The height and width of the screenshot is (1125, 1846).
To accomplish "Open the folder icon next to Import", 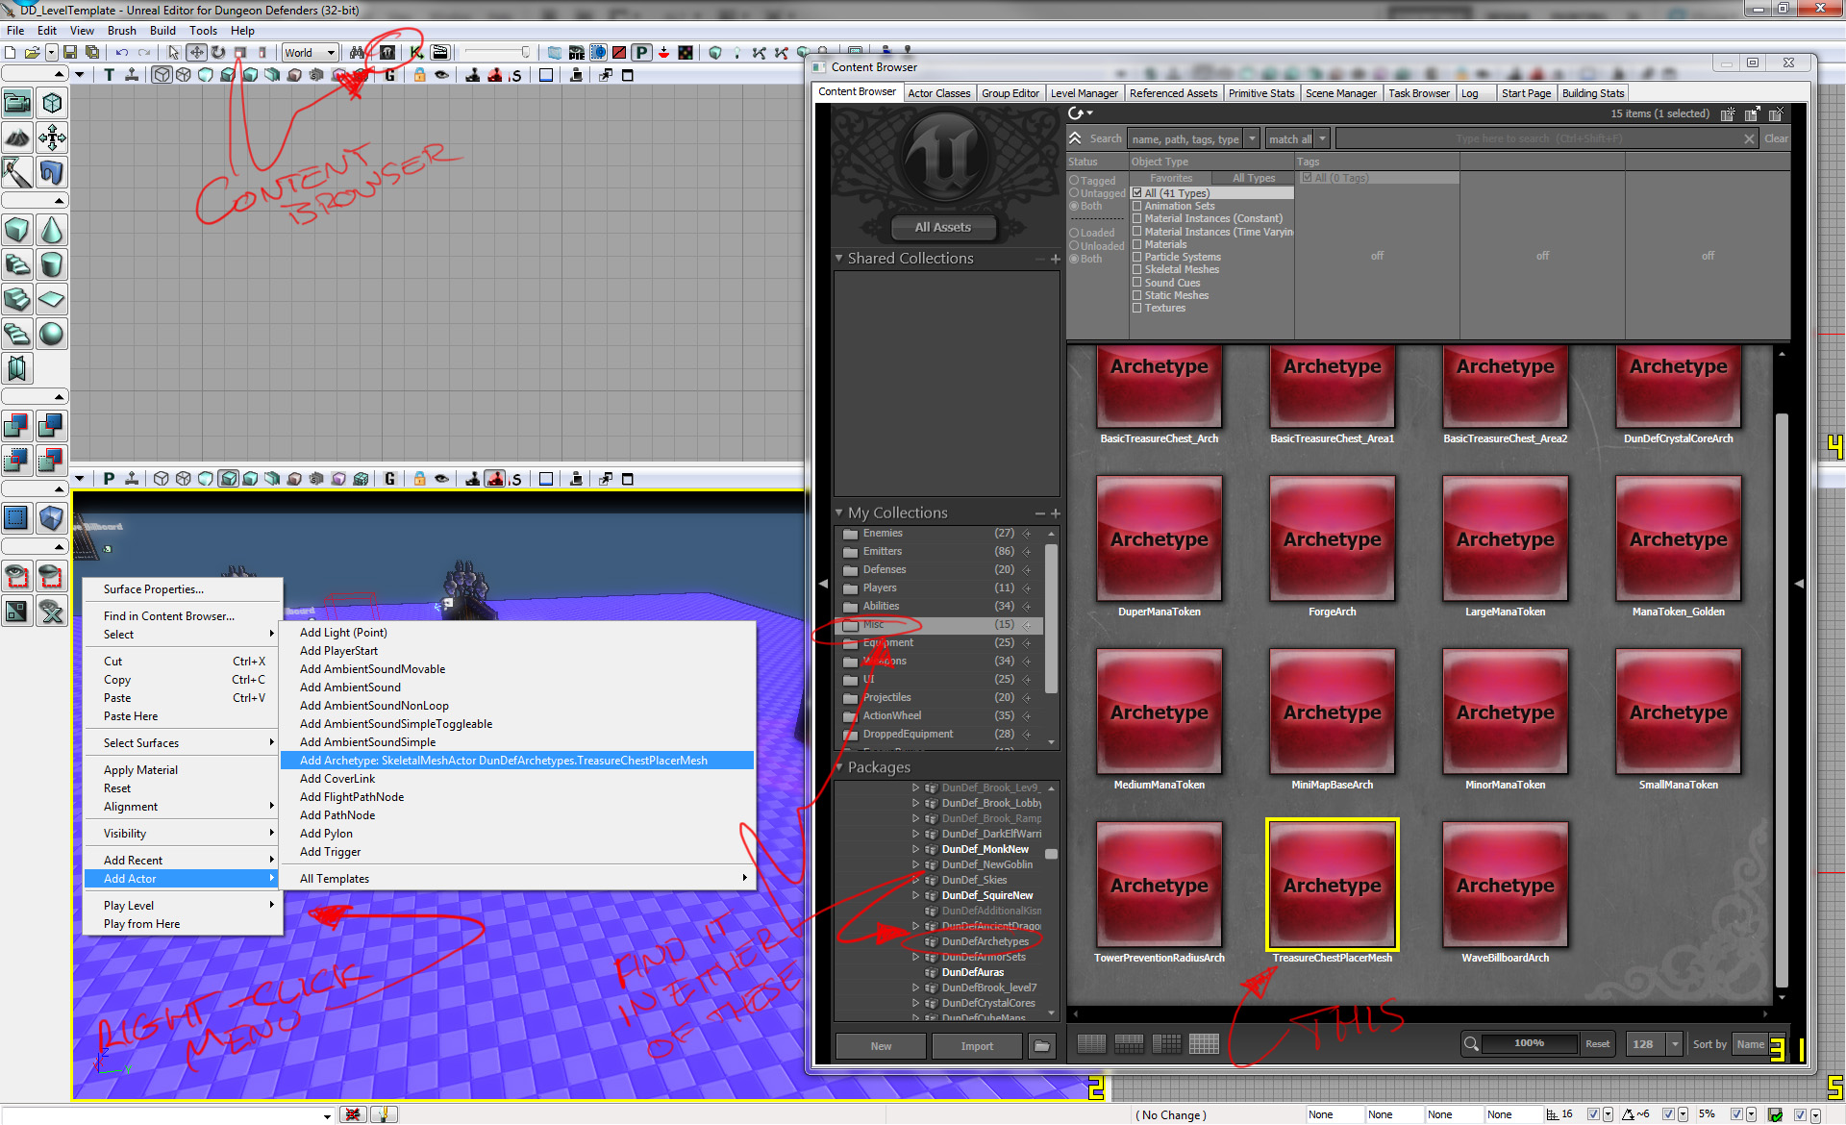I will coord(1041,1046).
